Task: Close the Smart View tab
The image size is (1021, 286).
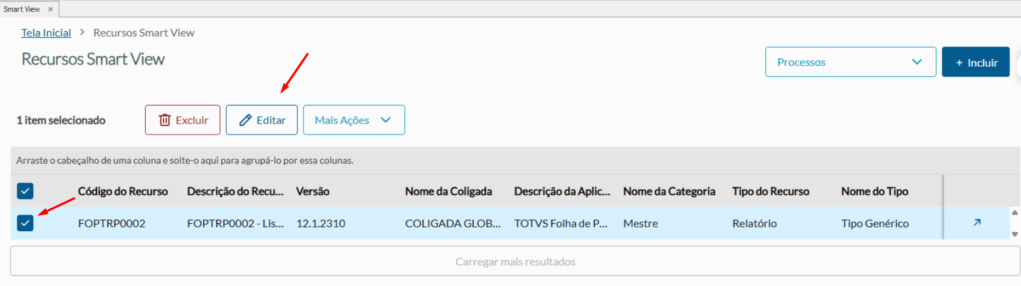Action: (x=50, y=9)
